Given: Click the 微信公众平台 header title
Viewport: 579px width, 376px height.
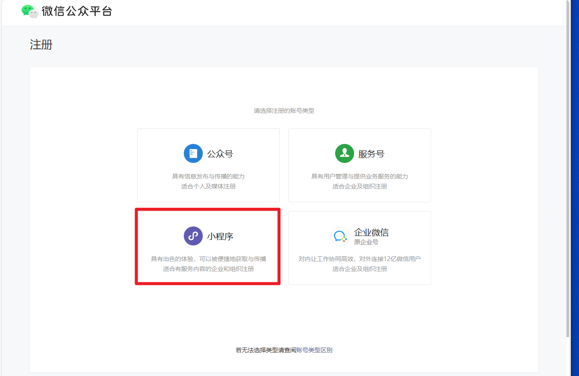Looking at the screenshot, I should 77,11.
